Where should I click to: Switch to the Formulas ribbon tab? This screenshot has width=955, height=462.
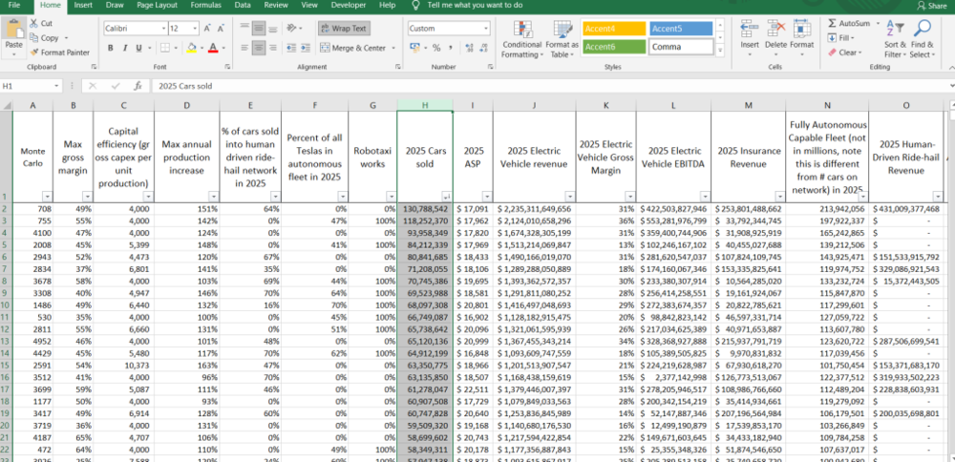[x=205, y=5]
